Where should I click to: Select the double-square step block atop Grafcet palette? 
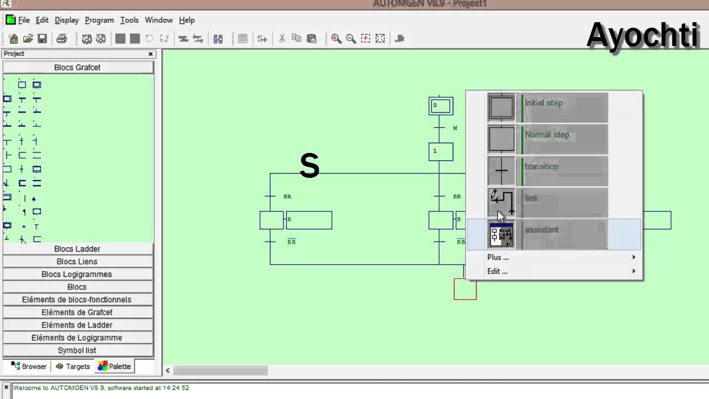pos(37,85)
